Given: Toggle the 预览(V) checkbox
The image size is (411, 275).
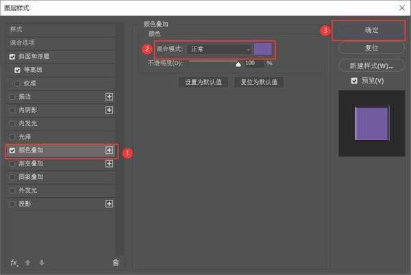Looking at the screenshot, I should tap(353, 81).
